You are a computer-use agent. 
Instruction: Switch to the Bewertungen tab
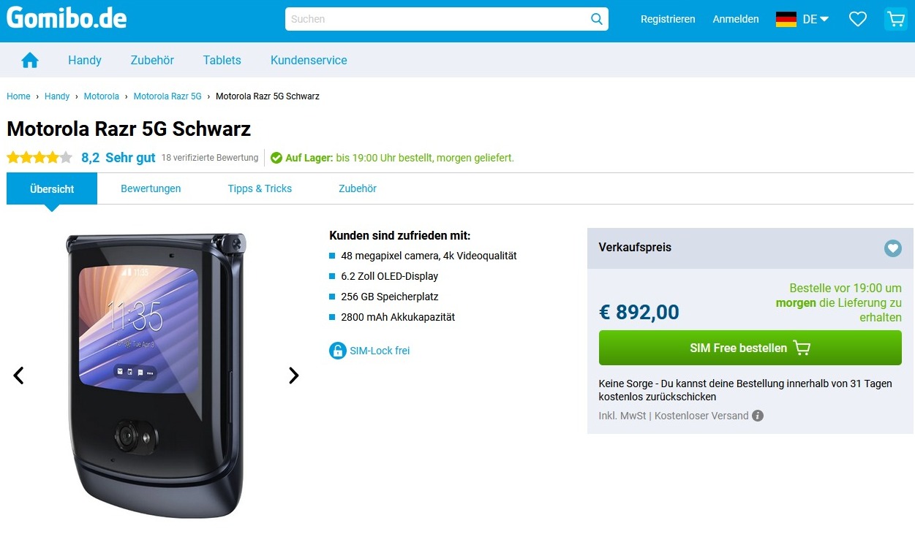coord(151,188)
